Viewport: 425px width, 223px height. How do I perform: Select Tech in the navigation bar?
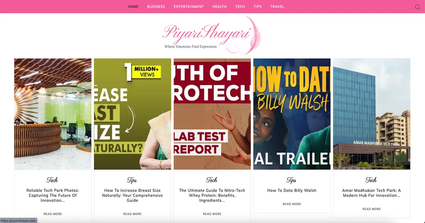pos(240,7)
